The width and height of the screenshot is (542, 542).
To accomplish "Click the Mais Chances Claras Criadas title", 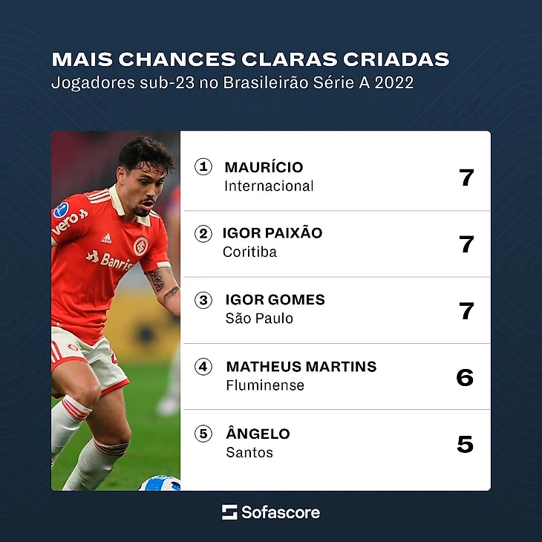I will point(251,59).
